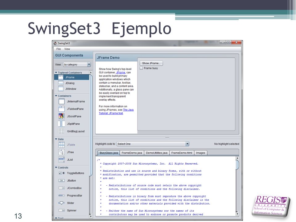Click the JTree icon

click(62, 152)
